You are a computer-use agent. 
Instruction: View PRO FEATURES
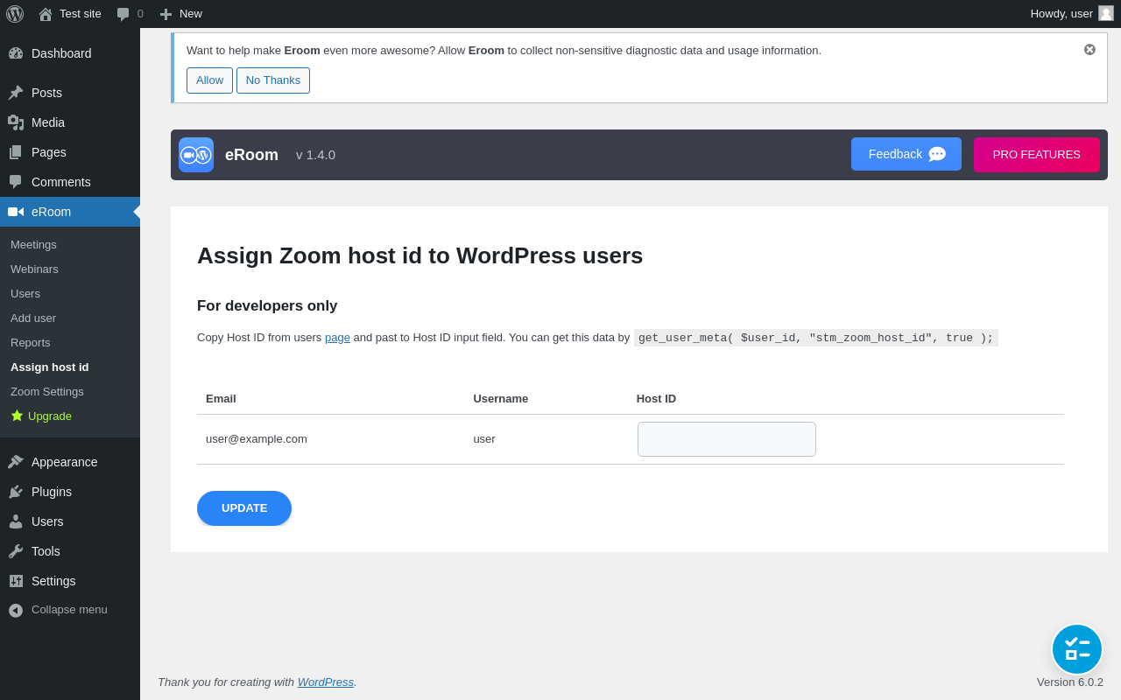[1037, 155]
